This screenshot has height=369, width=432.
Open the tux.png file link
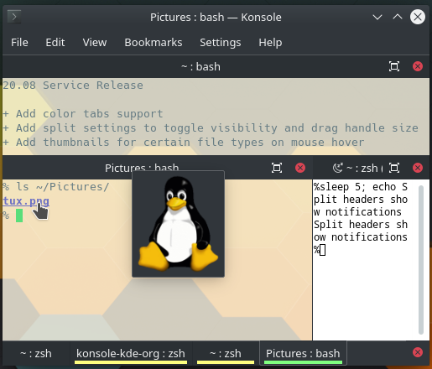[x=26, y=201]
